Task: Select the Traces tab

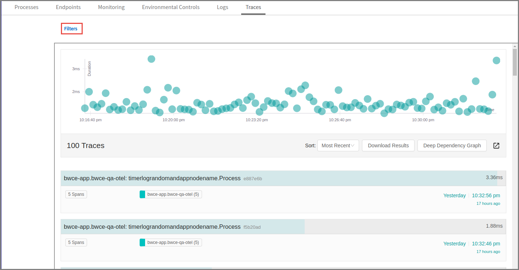Action: point(253,7)
